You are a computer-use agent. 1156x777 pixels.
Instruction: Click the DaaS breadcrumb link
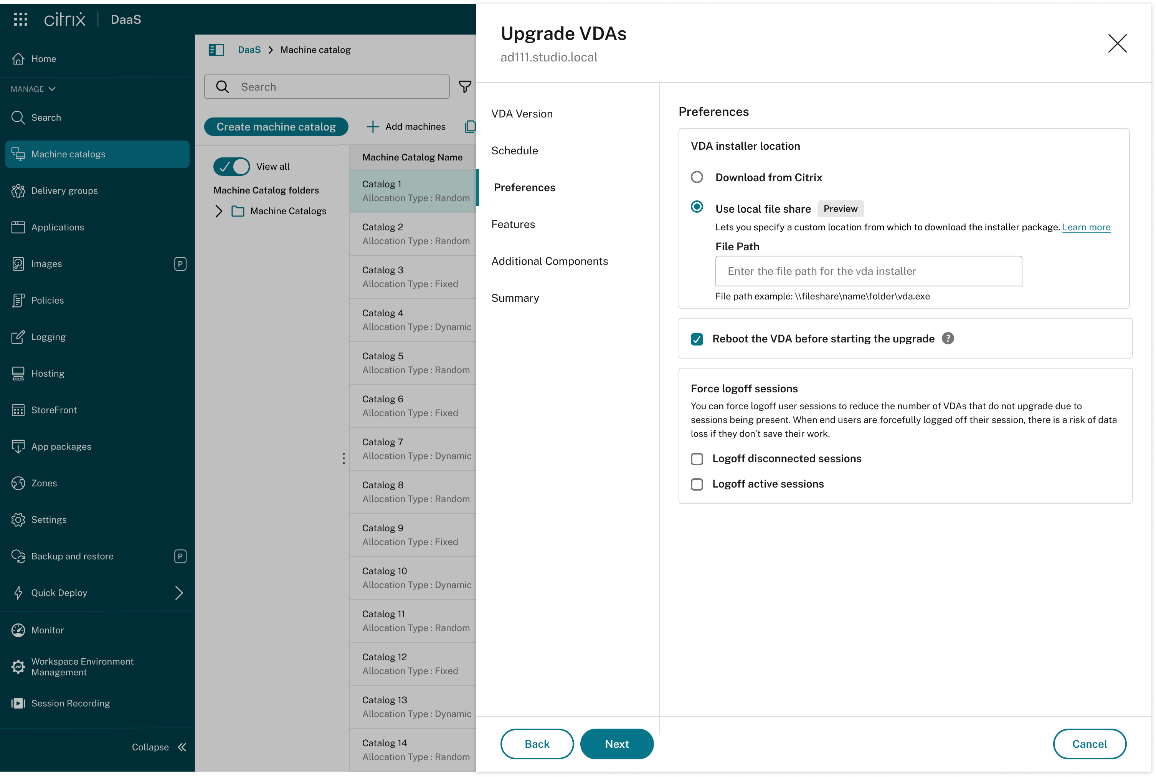[249, 50]
